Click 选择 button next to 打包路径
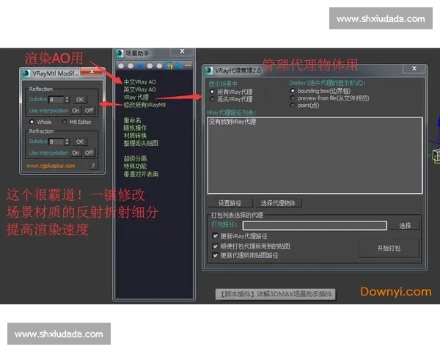Viewport: 440px width, 352px height. click(x=405, y=225)
